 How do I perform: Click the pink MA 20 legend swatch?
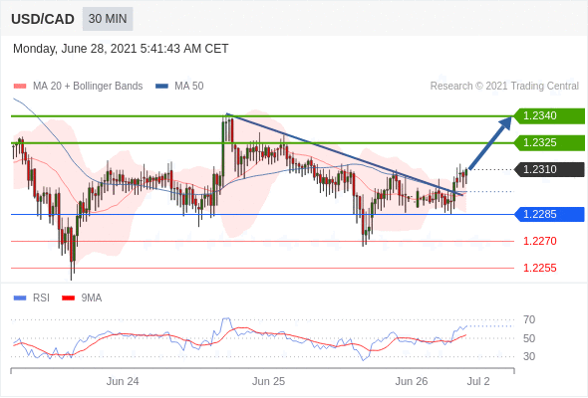20,87
